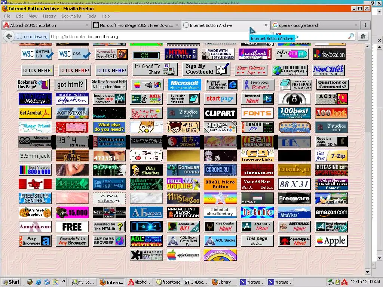Click the Freeware button
The height and width of the screenshot is (287, 383).
294,198
